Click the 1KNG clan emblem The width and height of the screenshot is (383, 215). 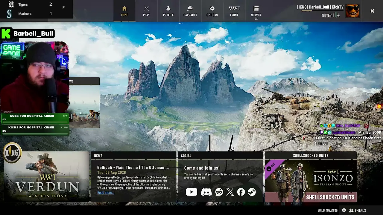click(x=12, y=153)
